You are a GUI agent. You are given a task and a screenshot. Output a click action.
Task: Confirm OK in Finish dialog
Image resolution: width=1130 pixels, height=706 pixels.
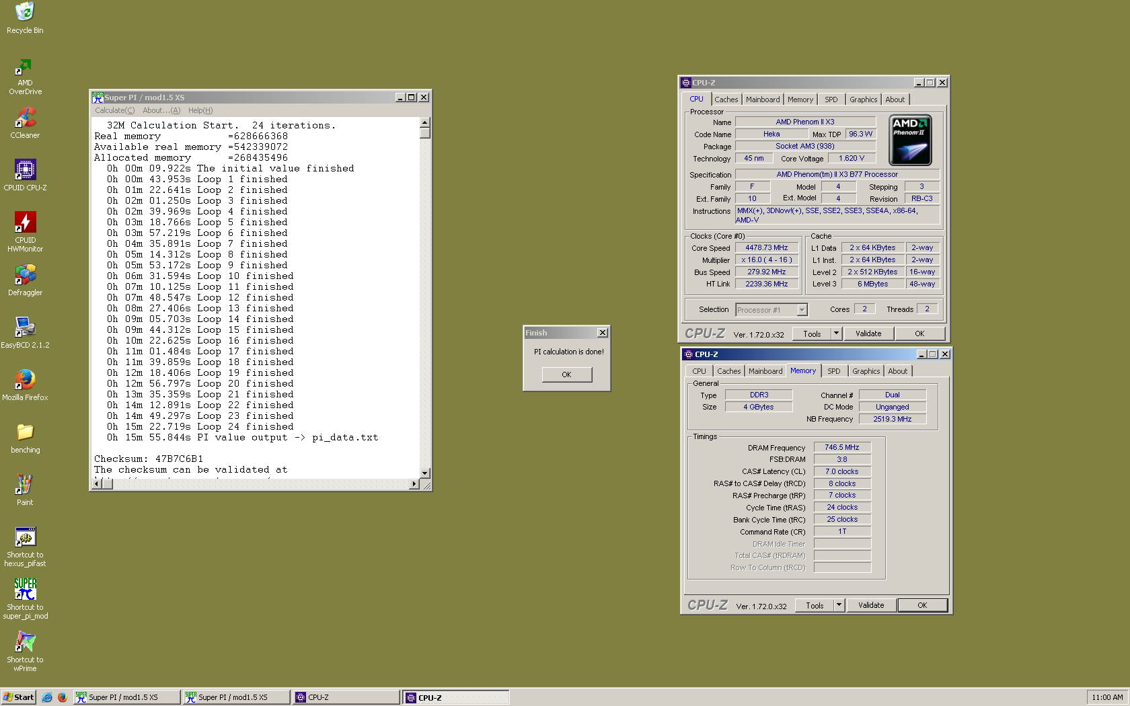coord(567,375)
